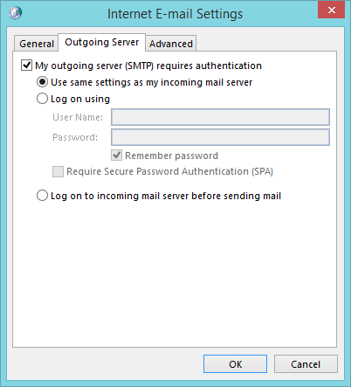Open the Advanced tab
The image size is (351, 387).
171,44
